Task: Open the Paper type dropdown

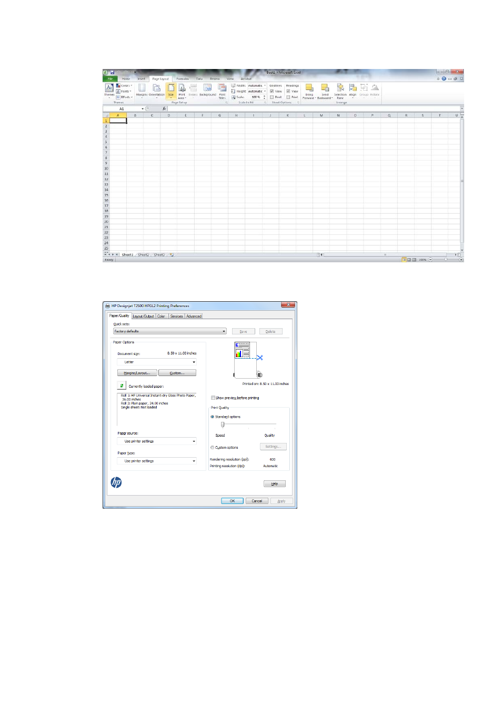Action: 157,461
